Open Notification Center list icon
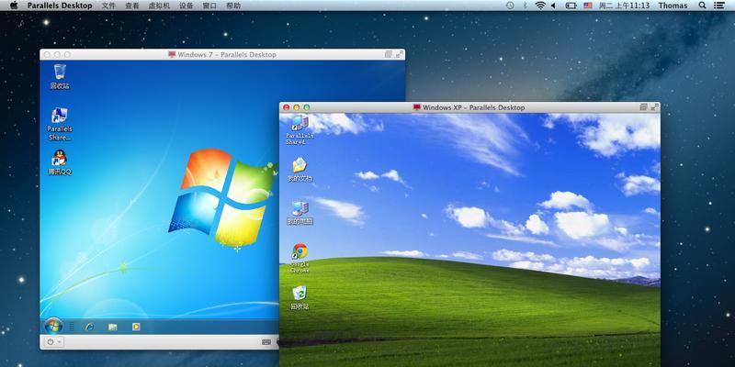Viewport: 735px width, 367px height. (718, 6)
